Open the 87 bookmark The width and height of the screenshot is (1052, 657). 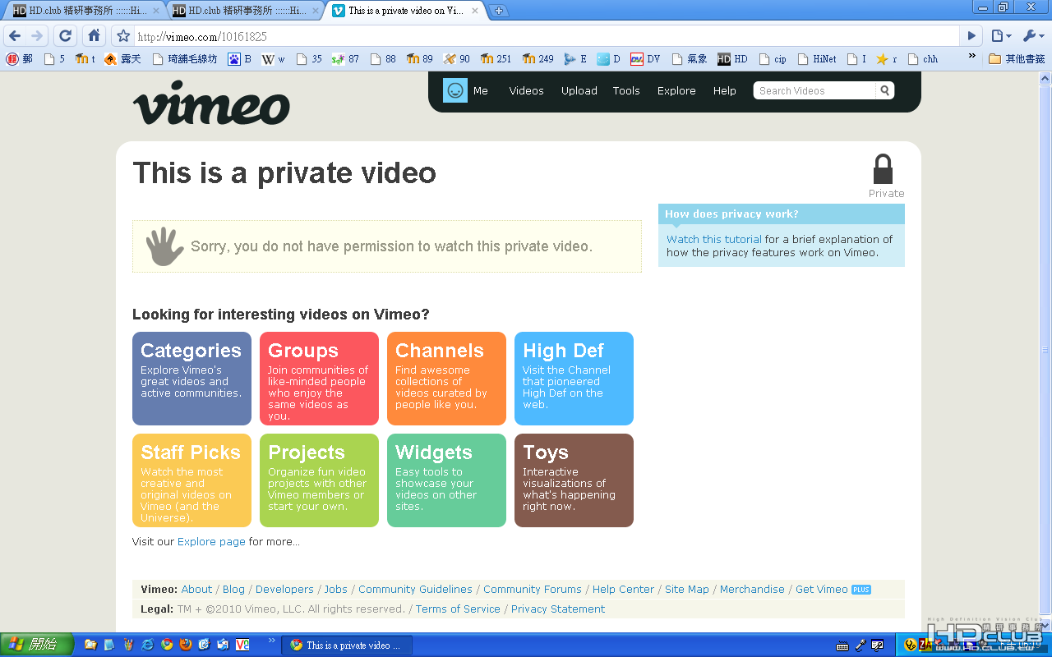pos(345,59)
